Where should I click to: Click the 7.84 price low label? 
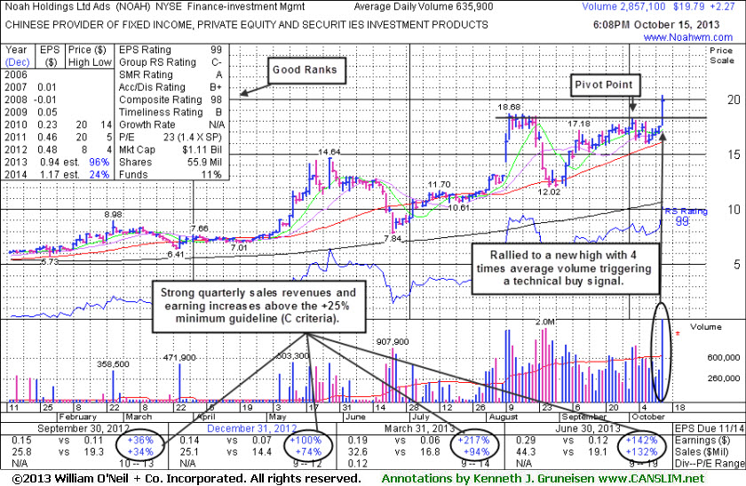point(393,238)
